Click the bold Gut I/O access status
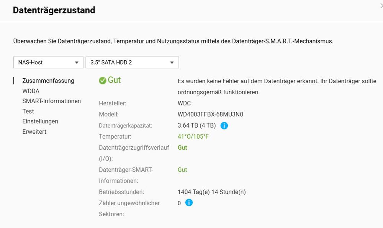383x228 pixels. click(182, 148)
